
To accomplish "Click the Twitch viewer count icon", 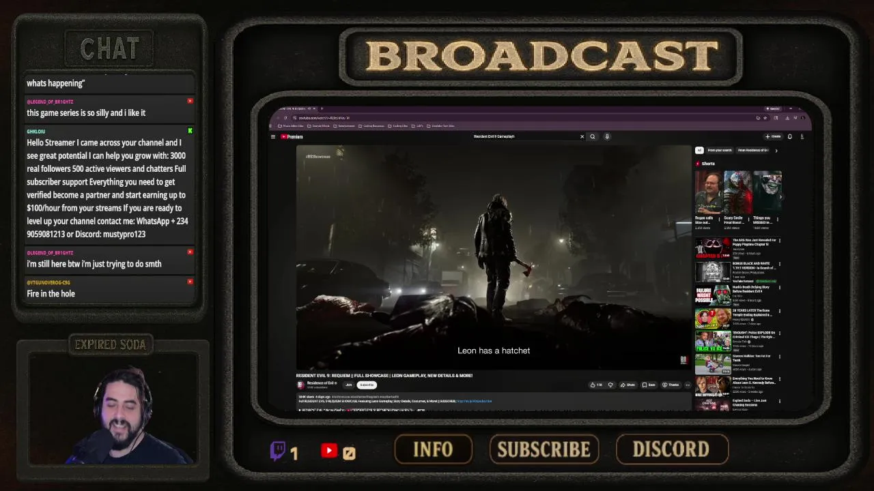I will [x=278, y=450].
